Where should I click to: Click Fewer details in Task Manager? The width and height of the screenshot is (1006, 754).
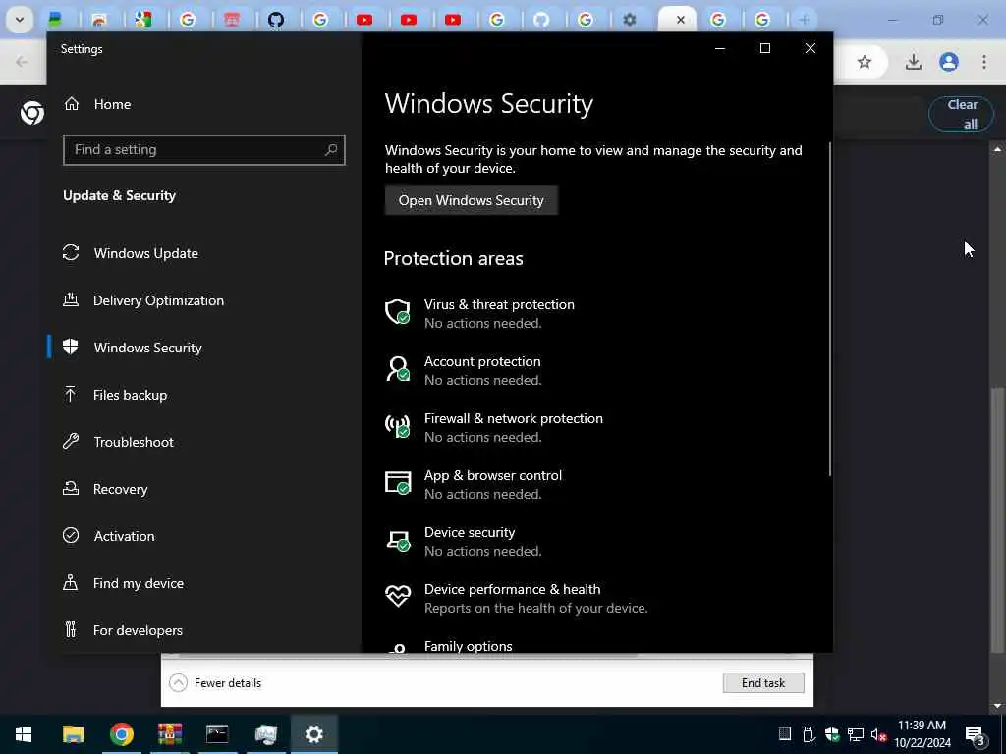[215, 683]
